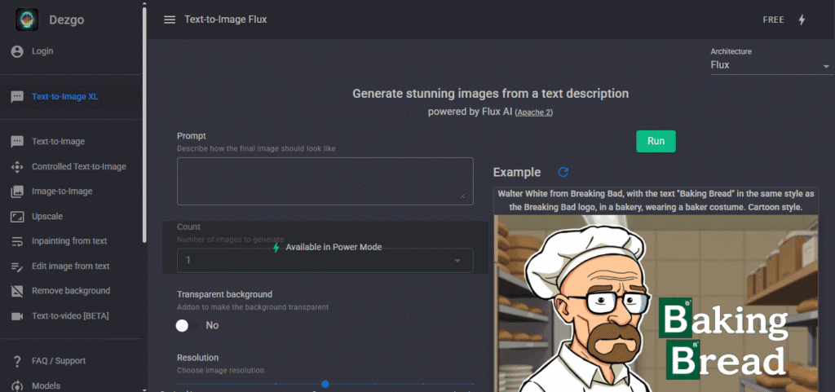Click the lightning bolt Power Mode icon

802,20
